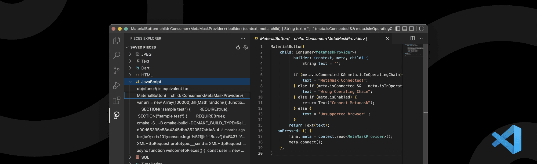Open the Pieces activity bar icon
This screenshot has width=537, height=164.
[x=117, y=115]
